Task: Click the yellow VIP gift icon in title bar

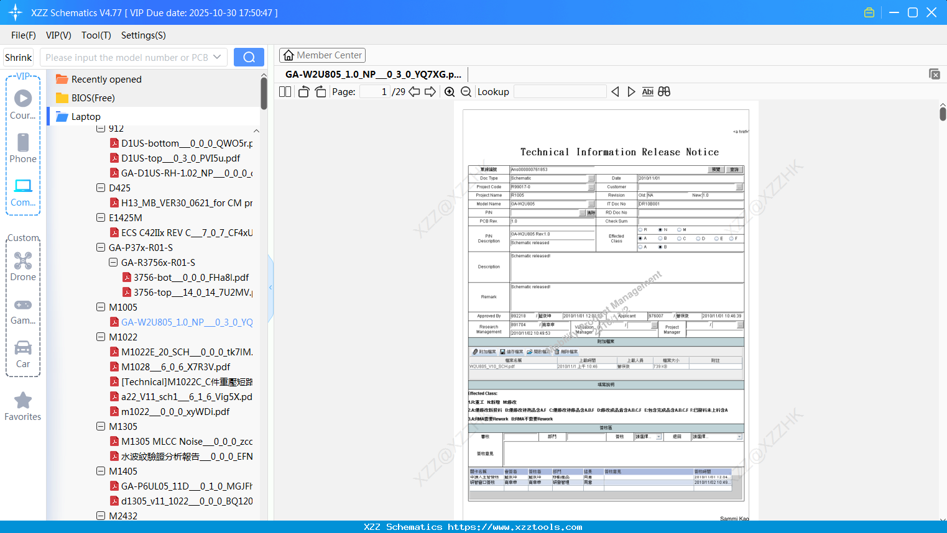Action: [869, 12]
